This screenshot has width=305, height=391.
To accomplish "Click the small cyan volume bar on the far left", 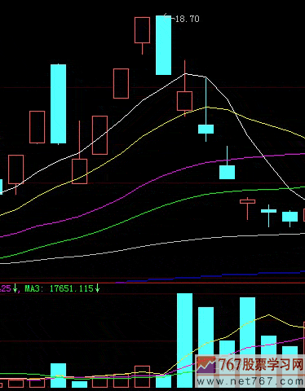I will click(x=79, y=384).
